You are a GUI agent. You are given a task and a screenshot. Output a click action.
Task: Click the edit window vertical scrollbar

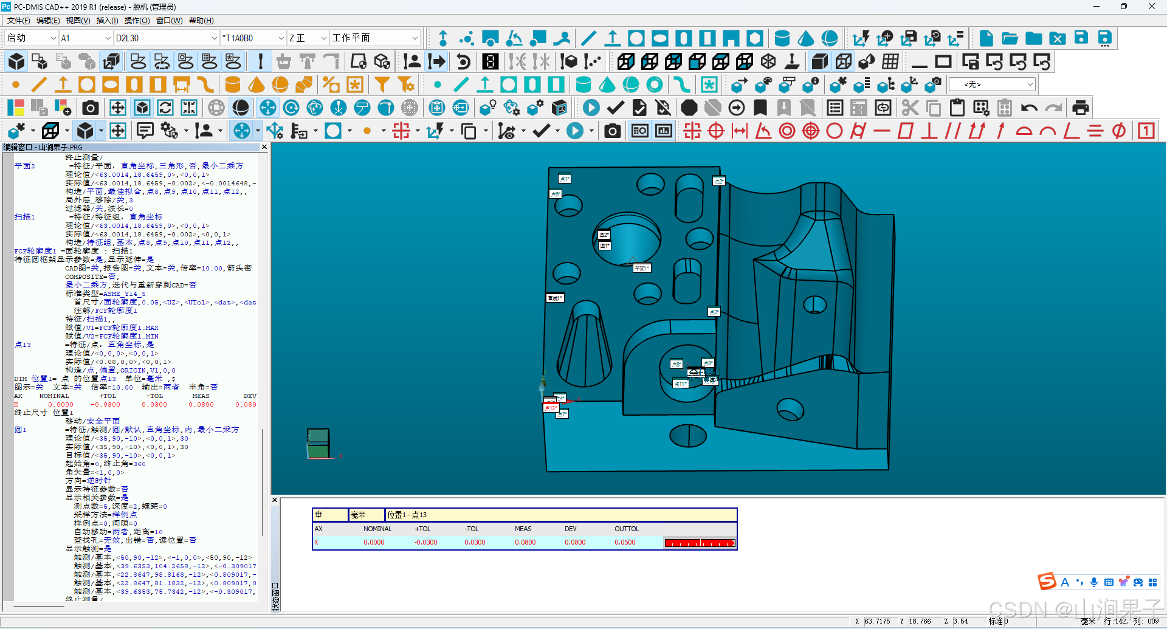tap(263, 482)
